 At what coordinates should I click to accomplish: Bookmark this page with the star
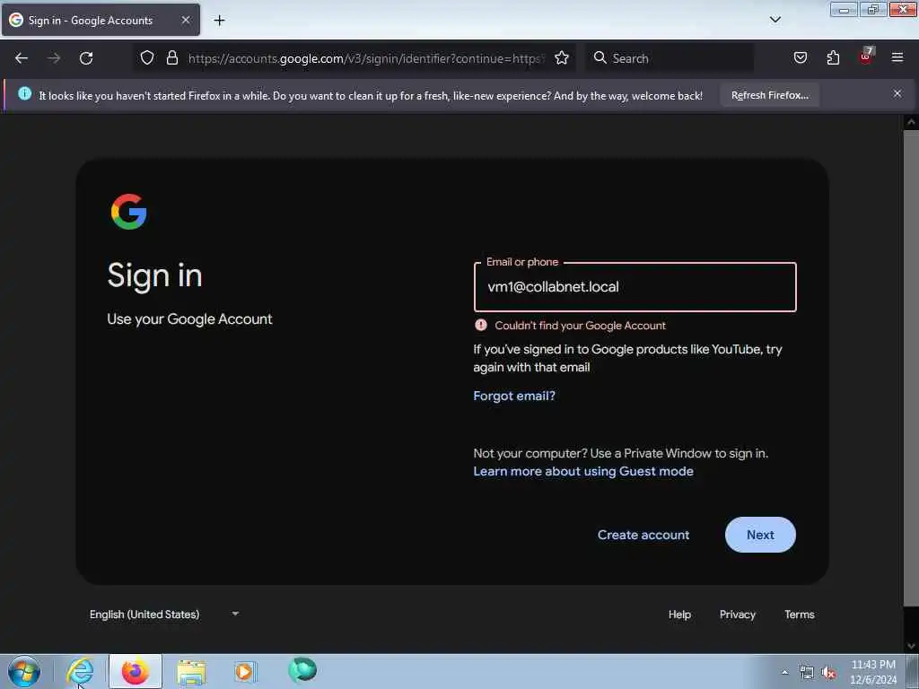click(x=562, y=57)
